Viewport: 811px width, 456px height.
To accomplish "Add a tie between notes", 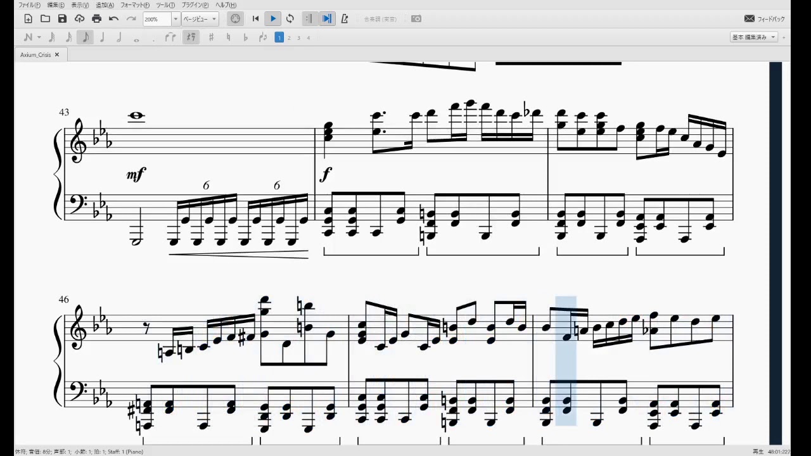I will coord(170,37).
